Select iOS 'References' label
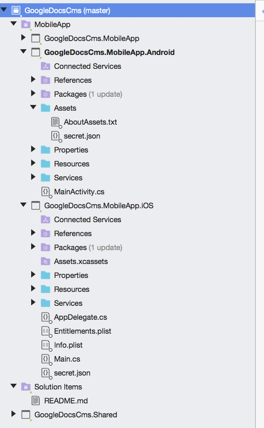The image size is (264, 428). [73, 233]
